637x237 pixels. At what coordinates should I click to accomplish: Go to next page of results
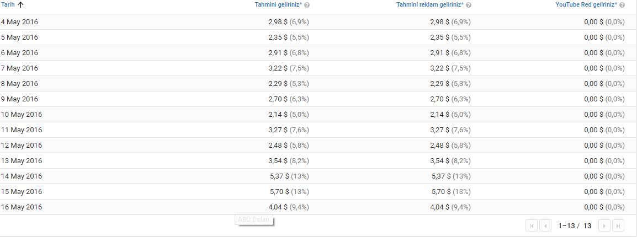point(604,225)
